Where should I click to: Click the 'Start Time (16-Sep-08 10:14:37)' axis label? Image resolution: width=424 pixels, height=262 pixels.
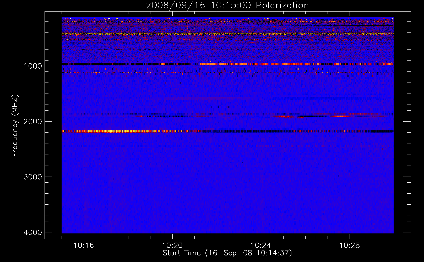227,253
